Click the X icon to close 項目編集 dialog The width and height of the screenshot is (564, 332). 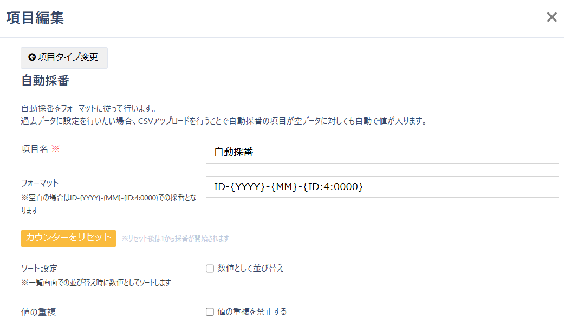[552, 17]
